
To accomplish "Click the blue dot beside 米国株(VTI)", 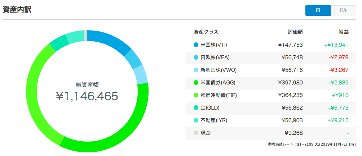I will point(196,45).
